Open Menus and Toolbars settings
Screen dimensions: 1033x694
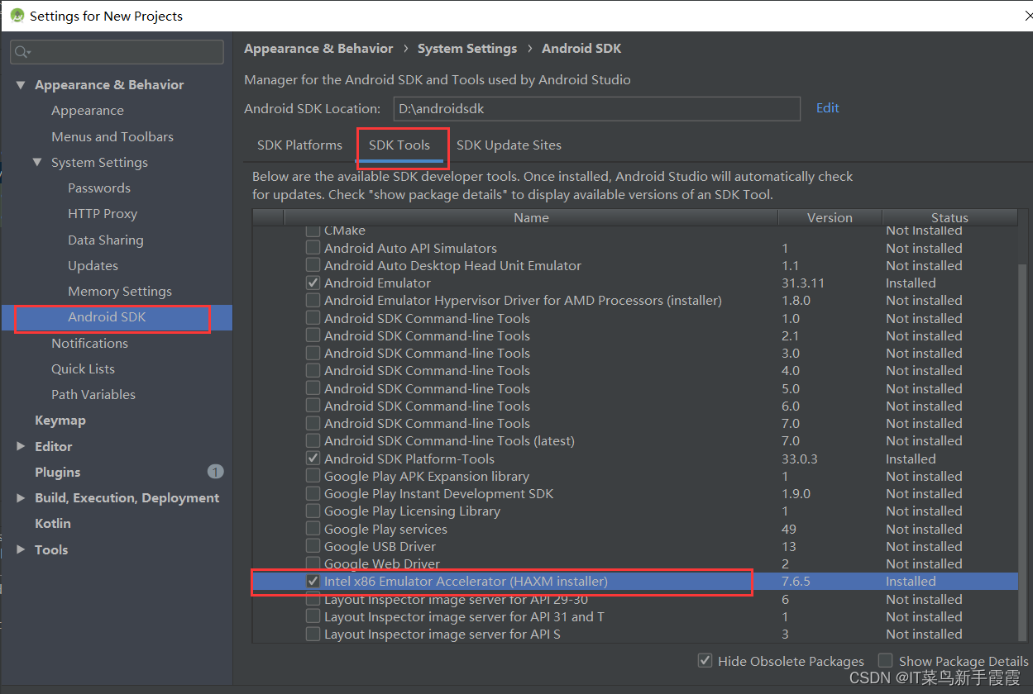pos(112,136)
